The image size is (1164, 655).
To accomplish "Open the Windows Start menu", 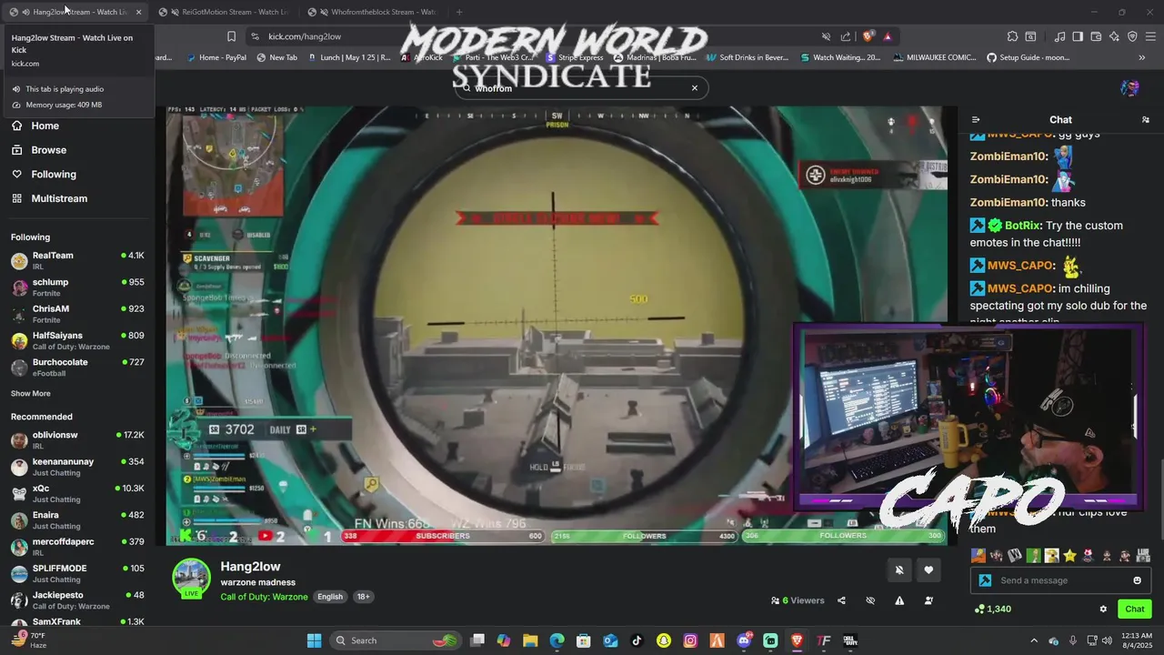I will click(x=314, y=640).
